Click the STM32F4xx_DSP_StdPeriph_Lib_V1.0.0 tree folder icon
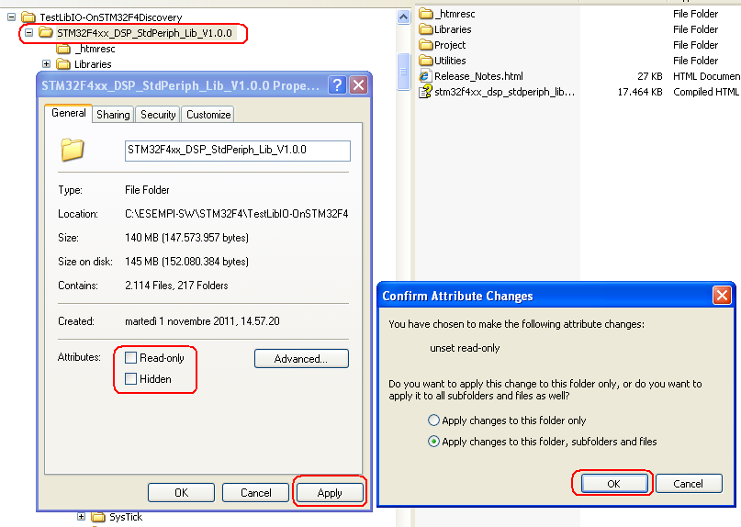Viewport: 741px width, 527px height. tap(45, 33)
